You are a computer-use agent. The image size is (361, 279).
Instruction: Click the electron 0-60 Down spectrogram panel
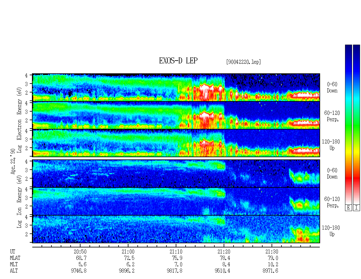[176, 87]
